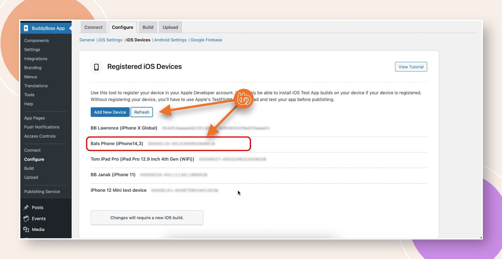Open Android Settings link
This screenshot has width=502, height=259.
pyautogui.click(x=170, y=40)
